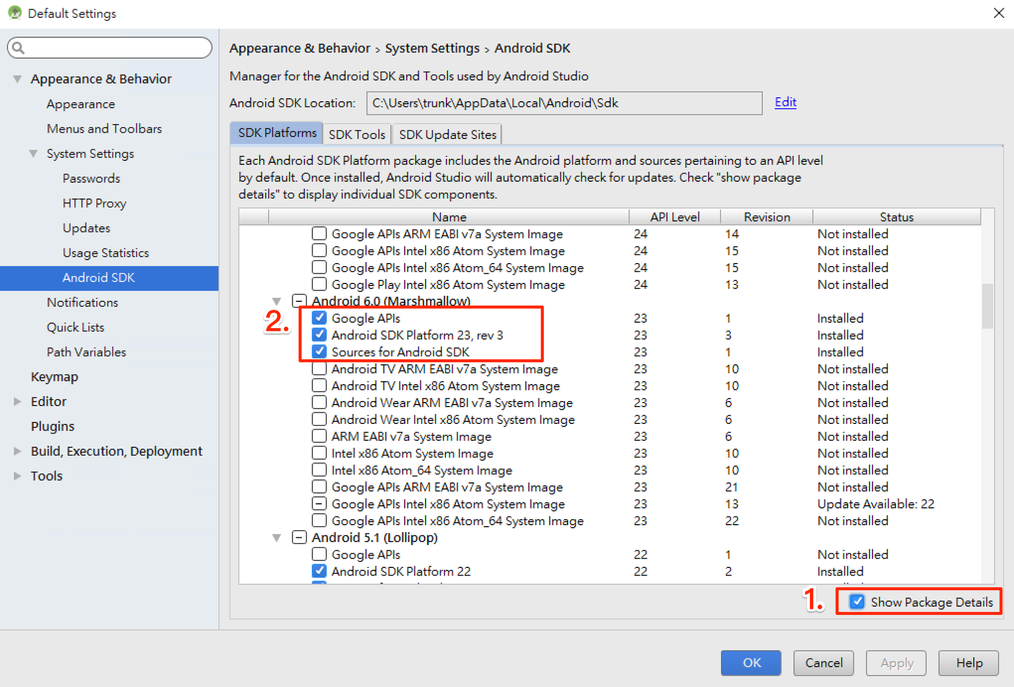Open Plugins settings
Viewport: 1014px width, 687px height.
[52, 426]
